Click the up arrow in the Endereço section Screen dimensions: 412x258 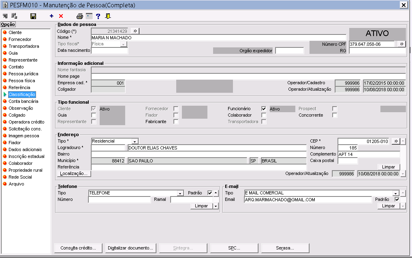coord(403,141)
